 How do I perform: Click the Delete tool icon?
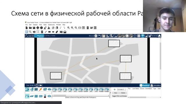click(x=34, y=32)
